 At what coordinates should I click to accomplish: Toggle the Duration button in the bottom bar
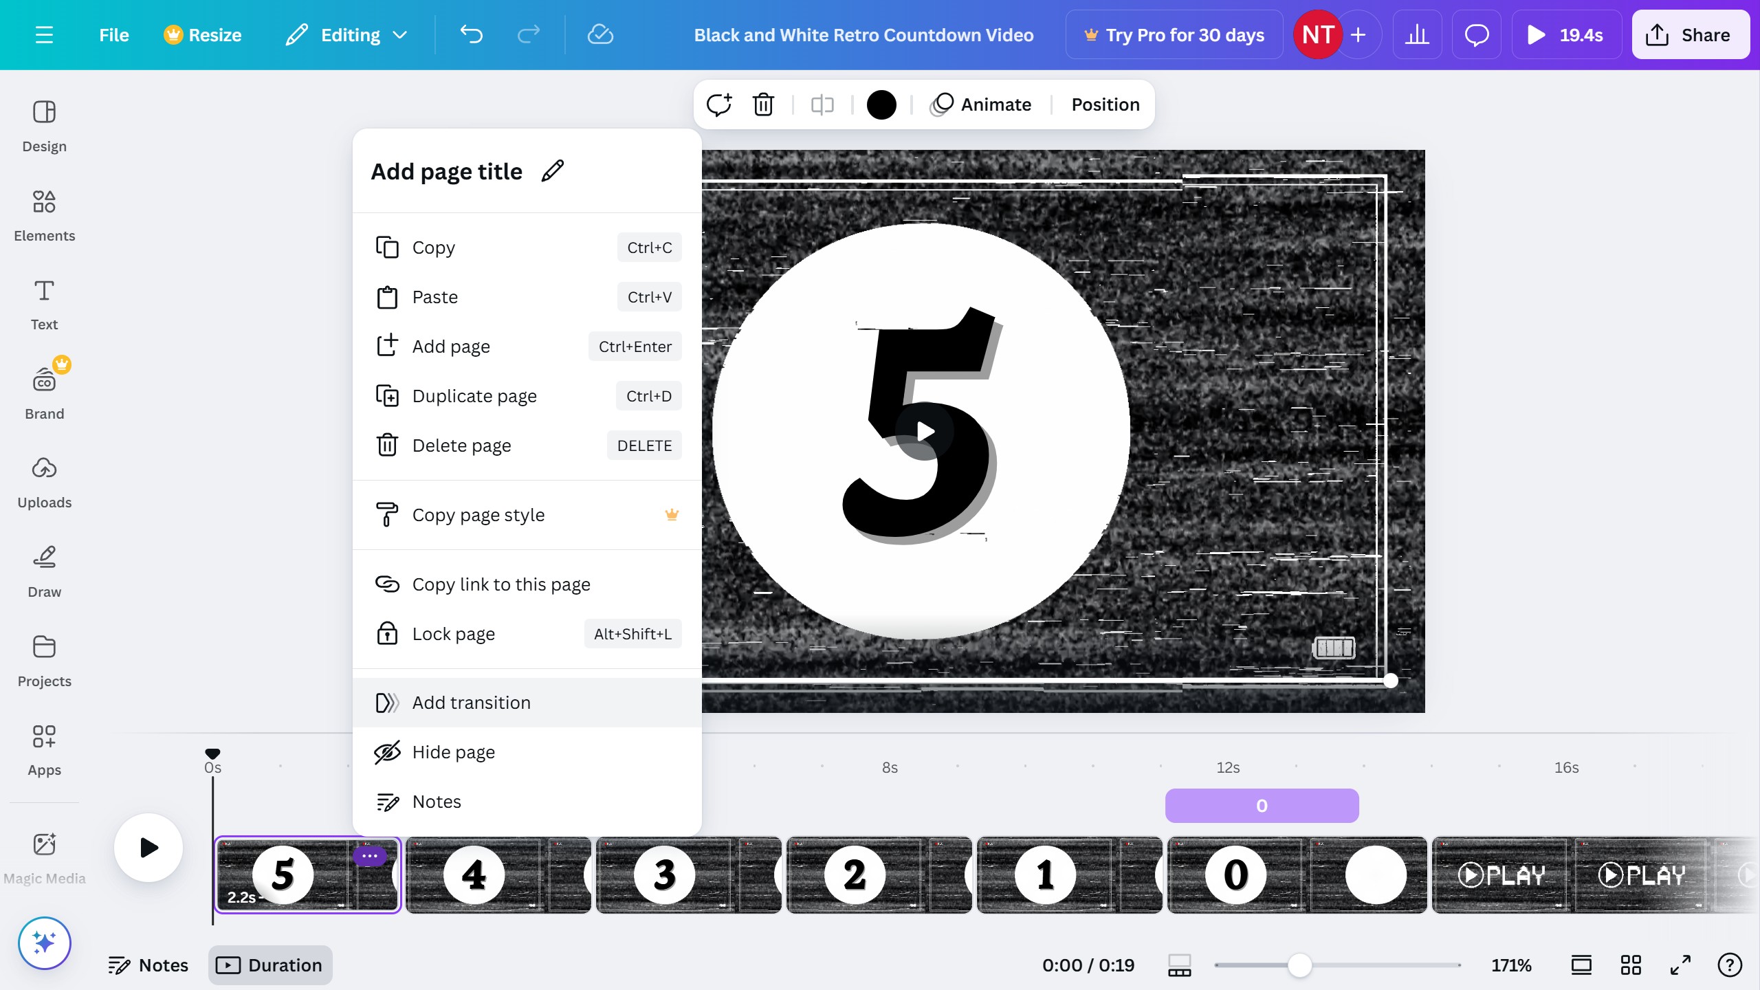(270, 965)
